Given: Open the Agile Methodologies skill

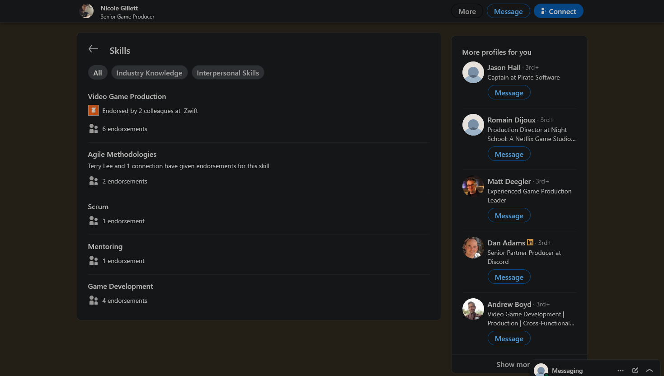Looking at the screenshot, I should (122, 154).
